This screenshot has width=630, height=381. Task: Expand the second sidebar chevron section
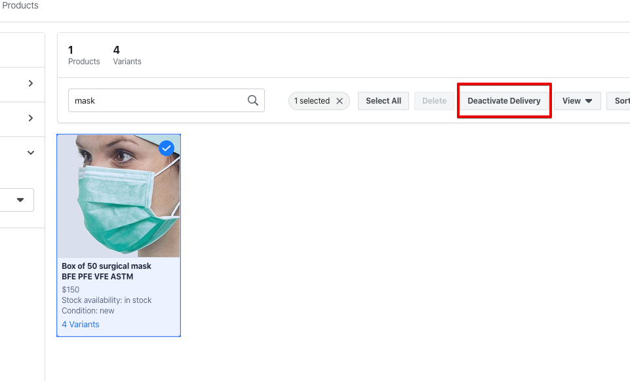tap(31, 118)
